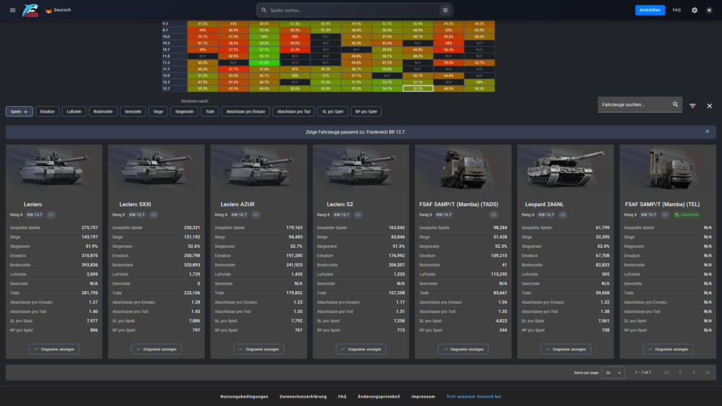Open the vehicle filter options icon

pyautogui.click(x=692, y=106)
